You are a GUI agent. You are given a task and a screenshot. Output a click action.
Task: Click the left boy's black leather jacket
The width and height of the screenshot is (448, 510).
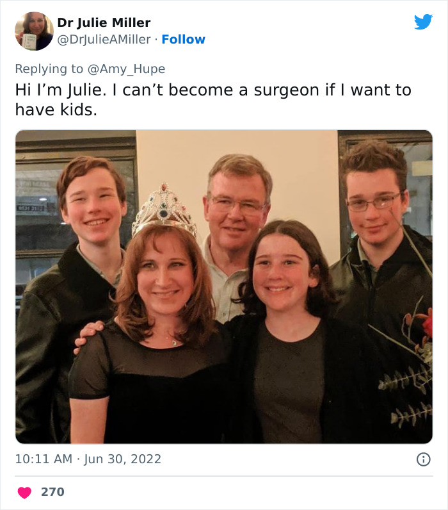pyautogui.click(x=45, y=346)
